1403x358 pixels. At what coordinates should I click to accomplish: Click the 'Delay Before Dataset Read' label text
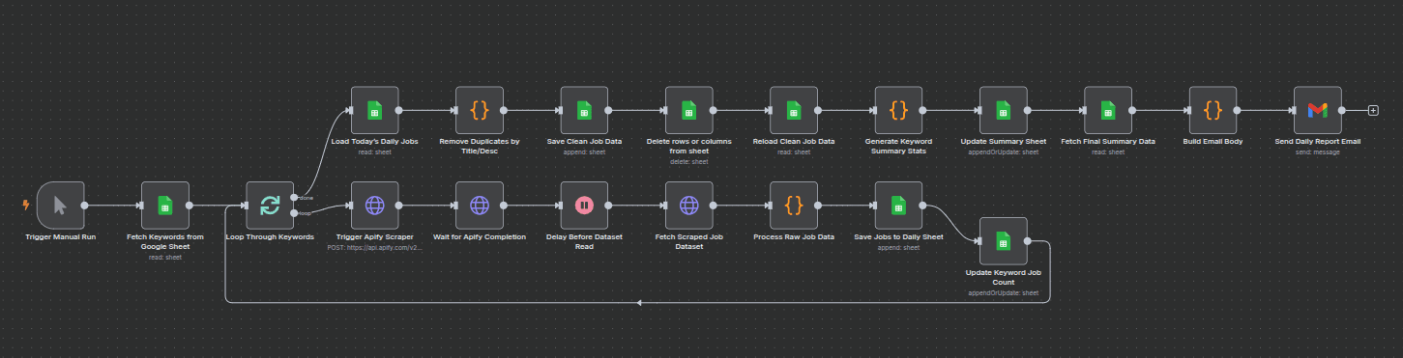tap(584, 241)
